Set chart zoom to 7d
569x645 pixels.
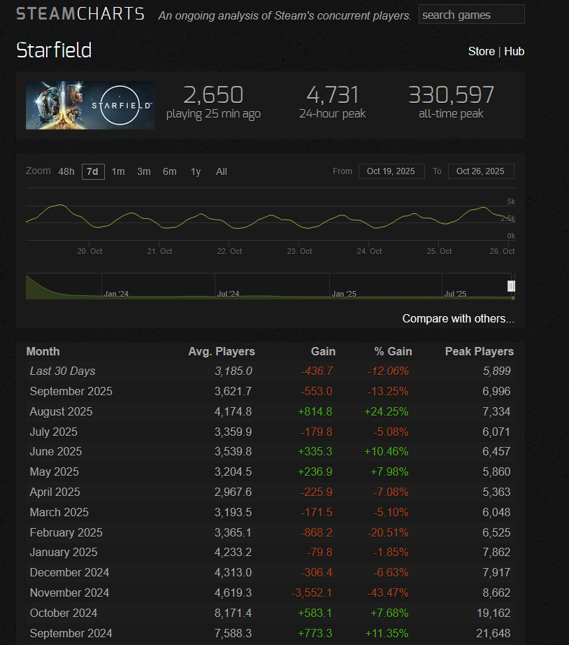(x=93, y=171)
